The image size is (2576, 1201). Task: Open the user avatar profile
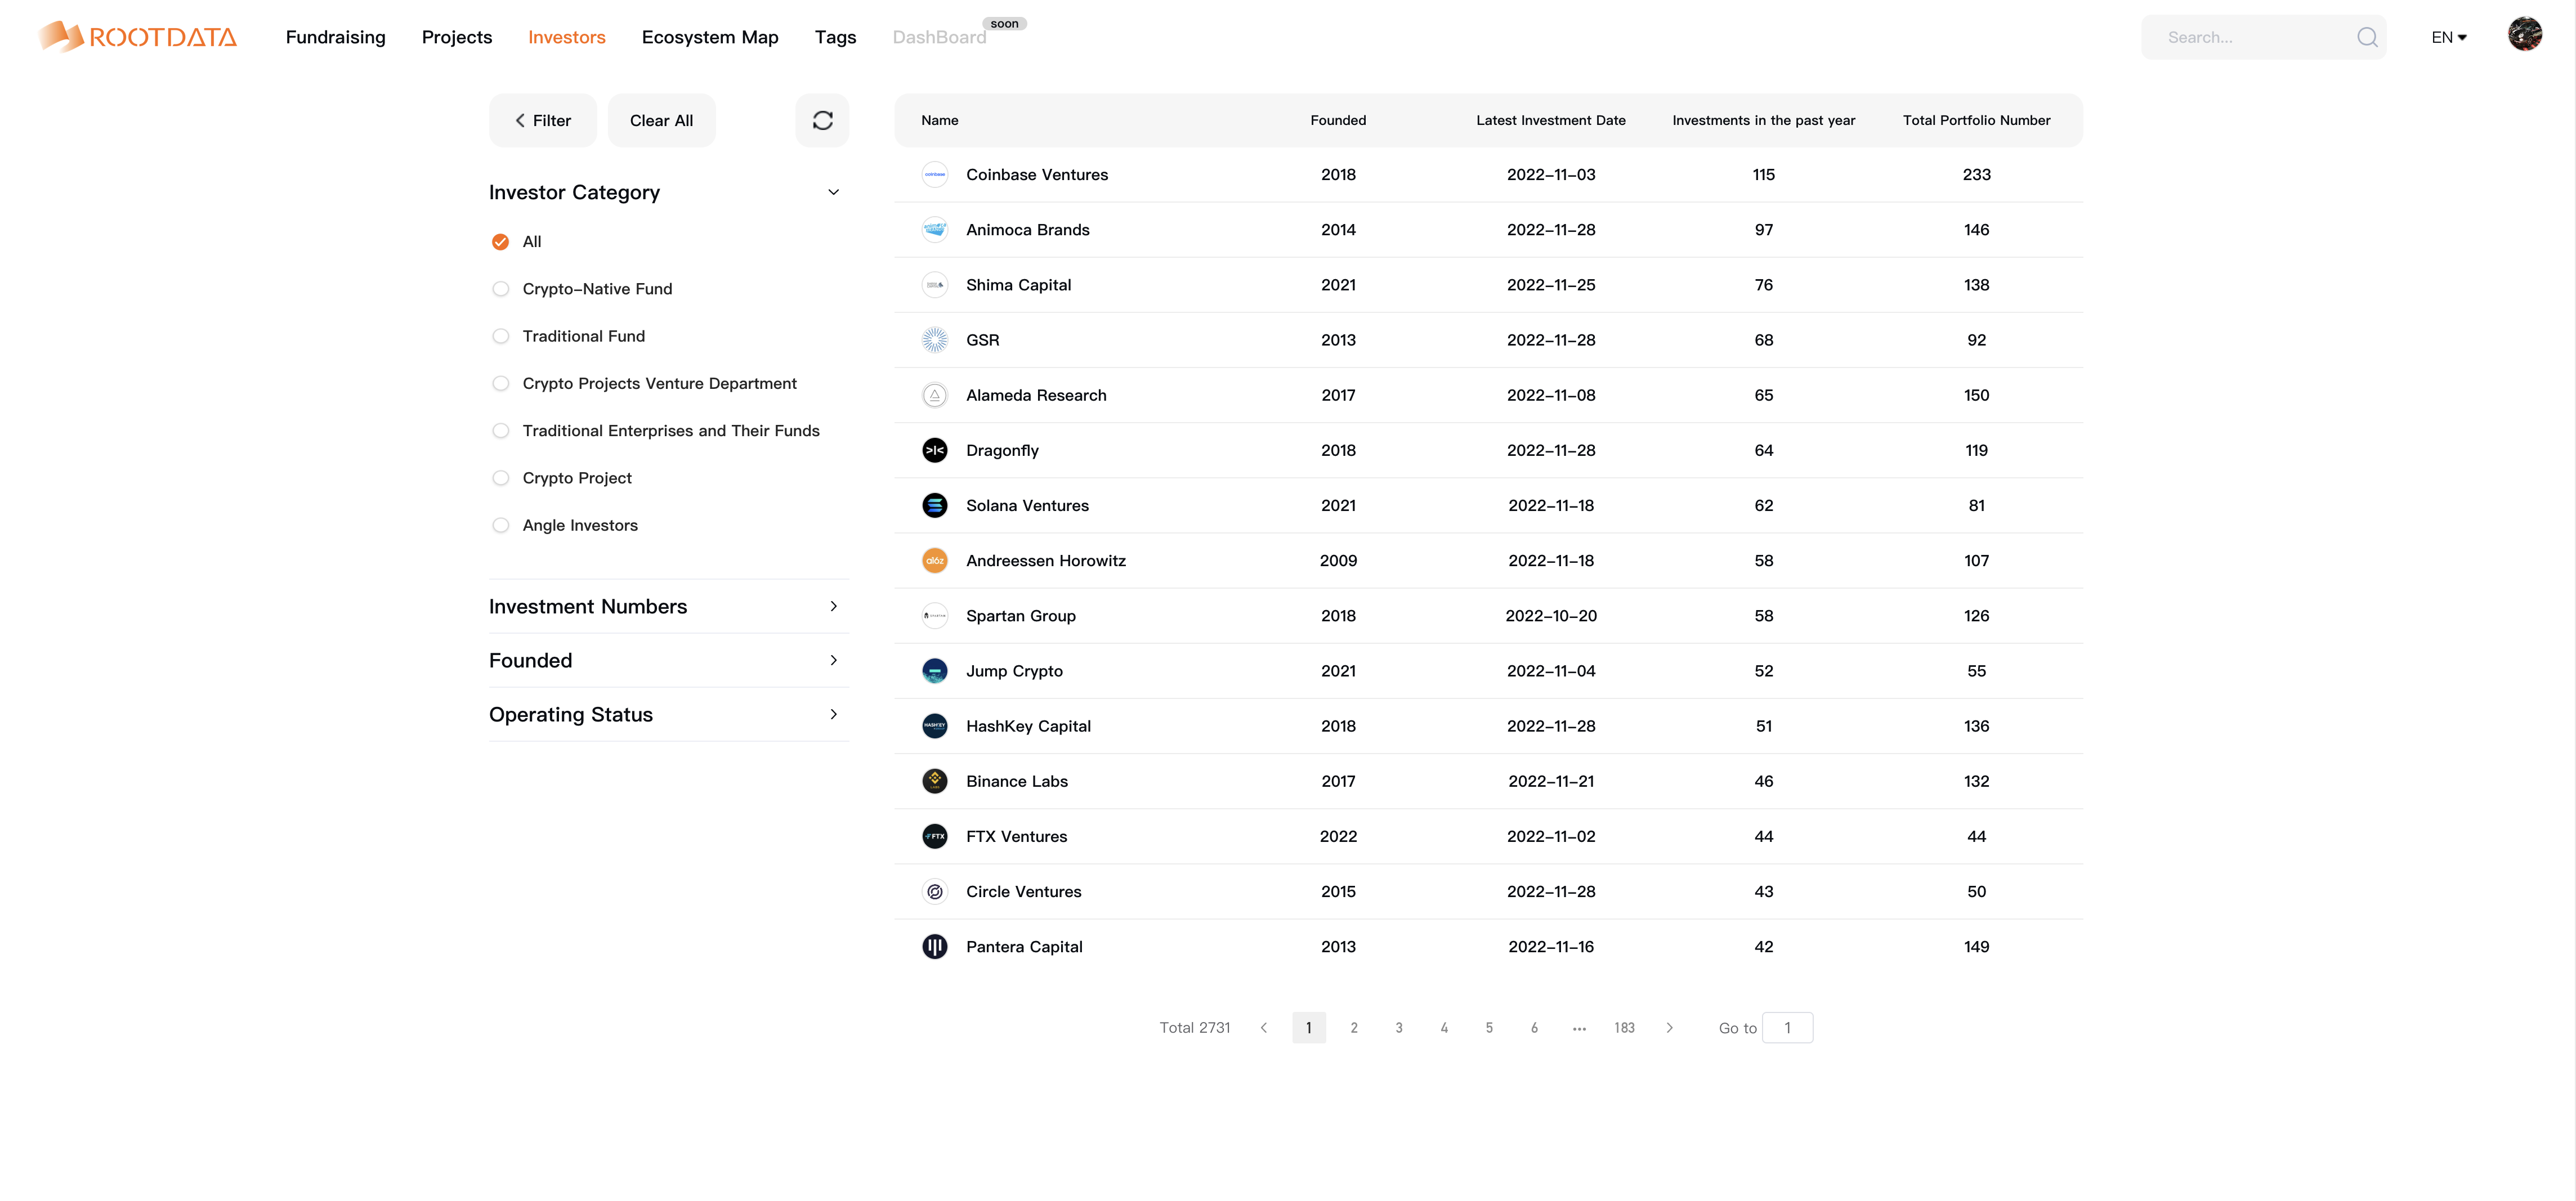coord(2524,33)
